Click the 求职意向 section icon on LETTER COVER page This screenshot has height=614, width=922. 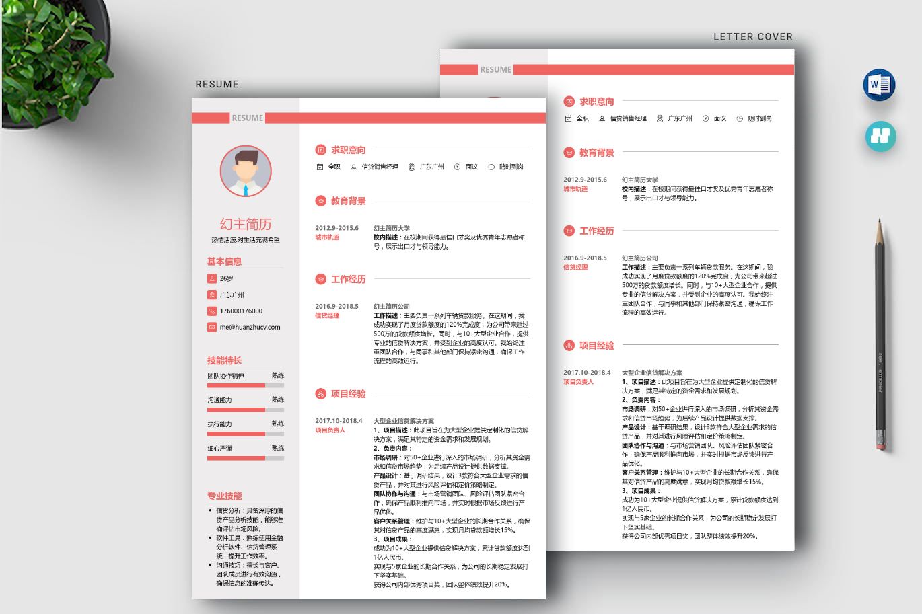point(569,102)
